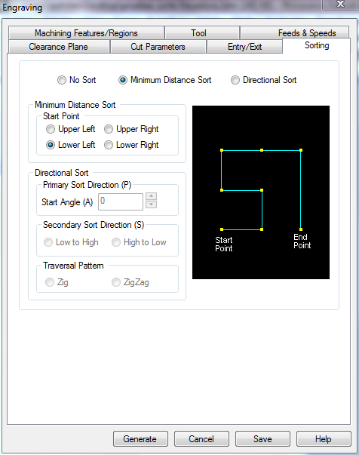Image resolution: width=359 pixels, height=455 pixels.
Task: Switch to Machining Features/Regions tab
Action: click(x=86, y=32)
